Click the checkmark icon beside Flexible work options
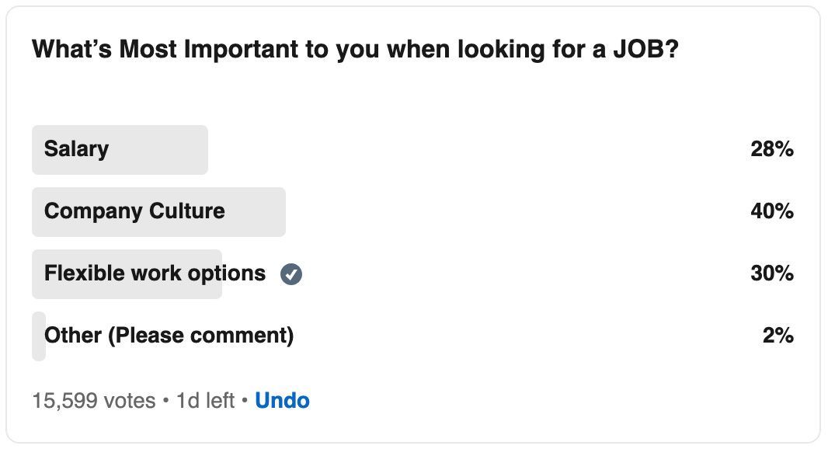This screenshot has height=449, width=828. [x=291, y=274]
